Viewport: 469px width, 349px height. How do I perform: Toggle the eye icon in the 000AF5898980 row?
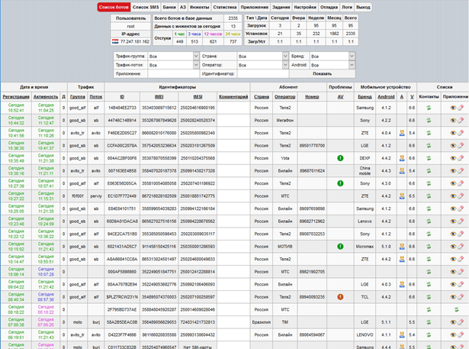point(453,272)
